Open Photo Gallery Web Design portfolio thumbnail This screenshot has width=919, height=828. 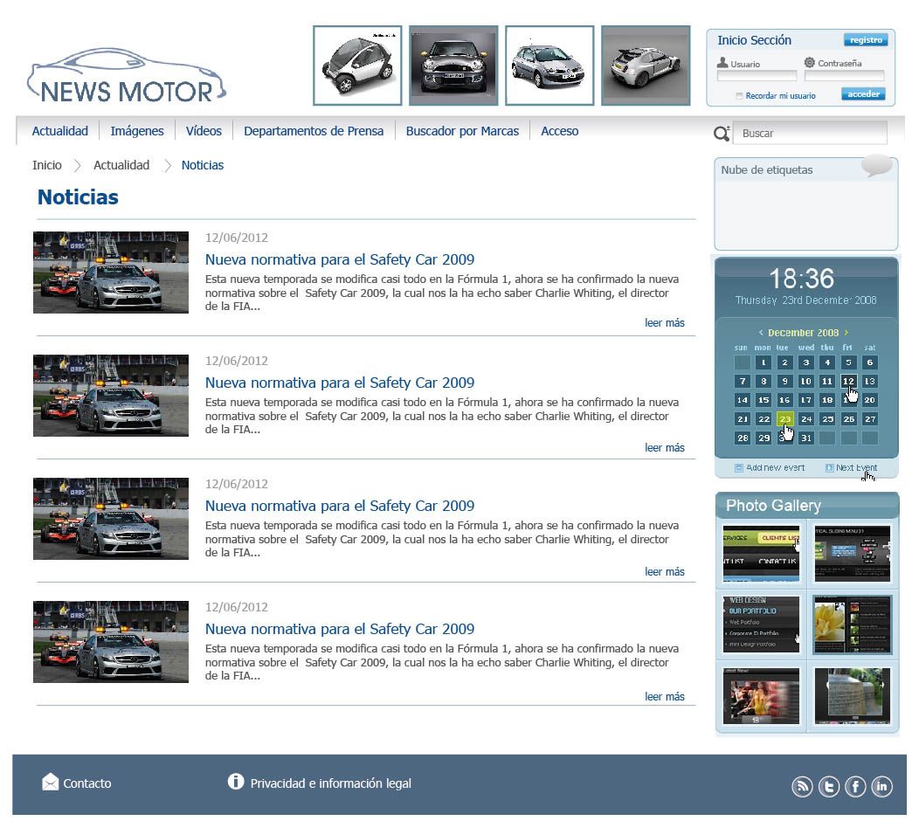click(x=761, y=624)
